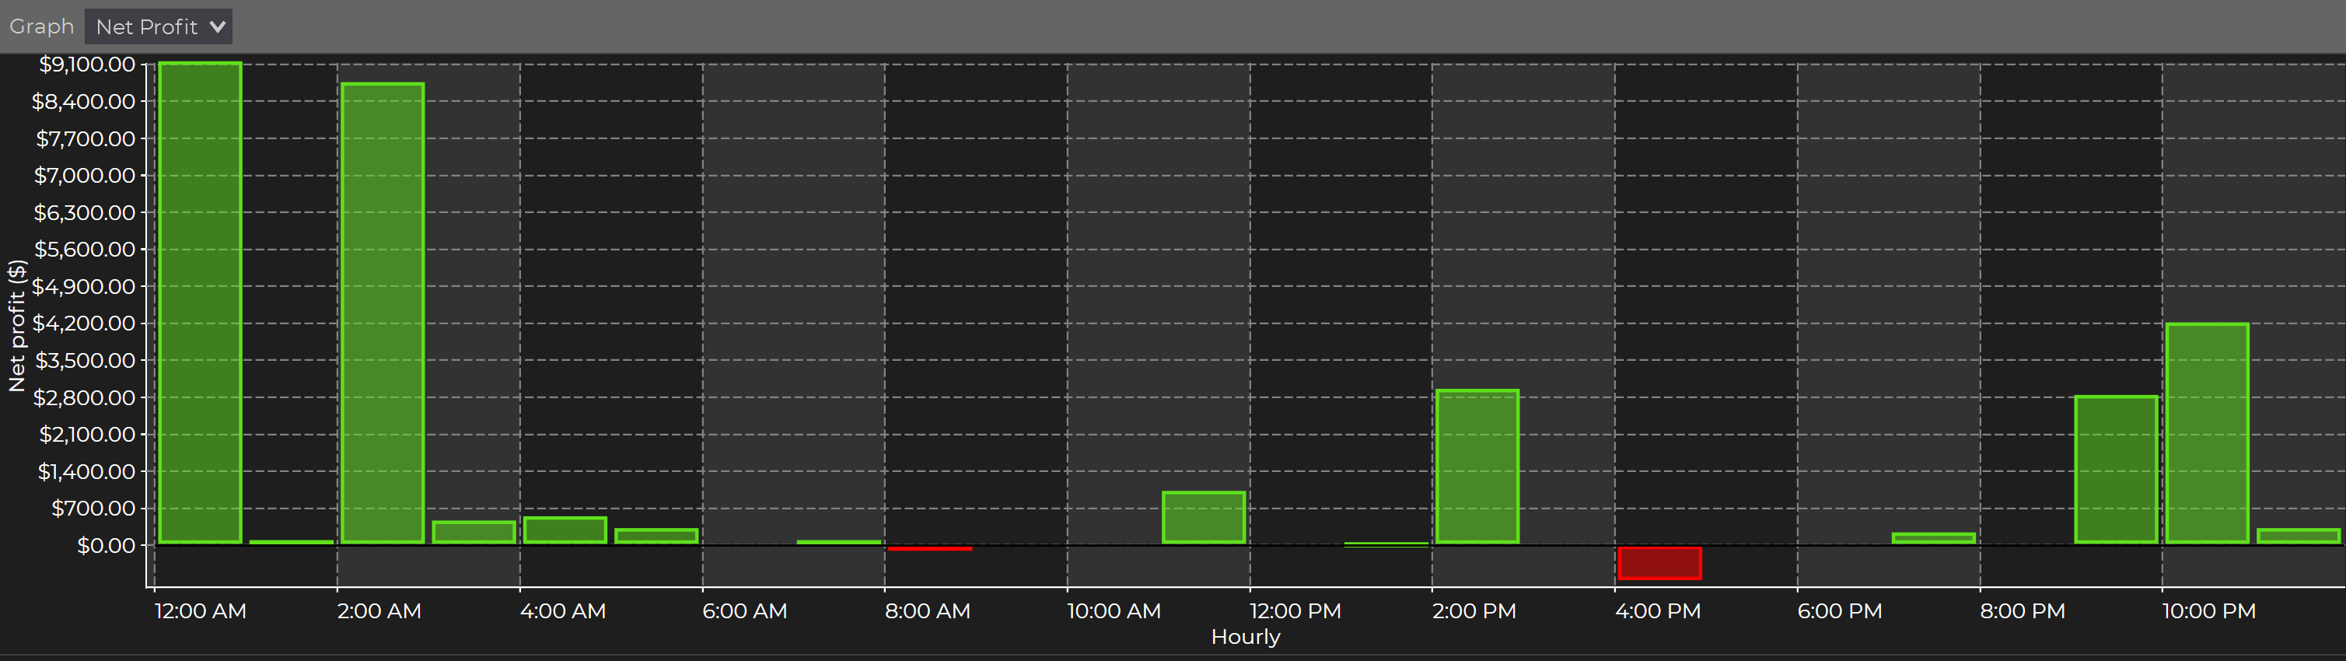
Task: Click the 8:00 PM time label
Action: click(x=2023, y=611)
